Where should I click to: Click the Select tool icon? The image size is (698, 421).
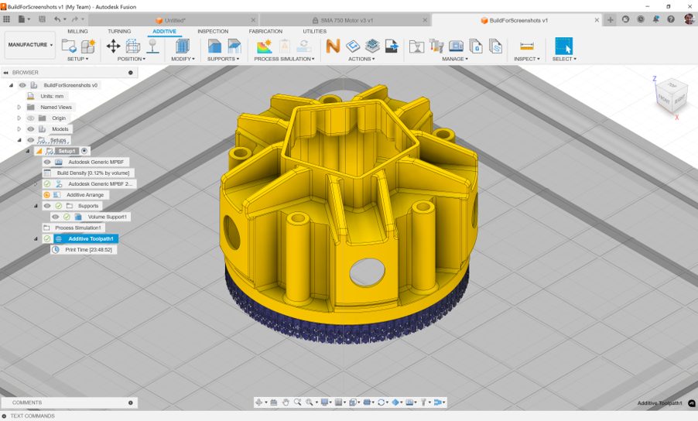[x=563, y=46]
